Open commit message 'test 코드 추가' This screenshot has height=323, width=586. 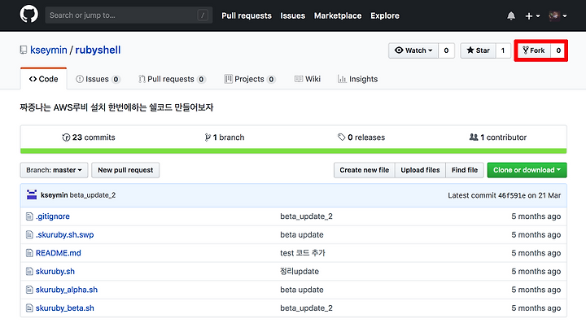pyautogui.click(x=303, y=253)
